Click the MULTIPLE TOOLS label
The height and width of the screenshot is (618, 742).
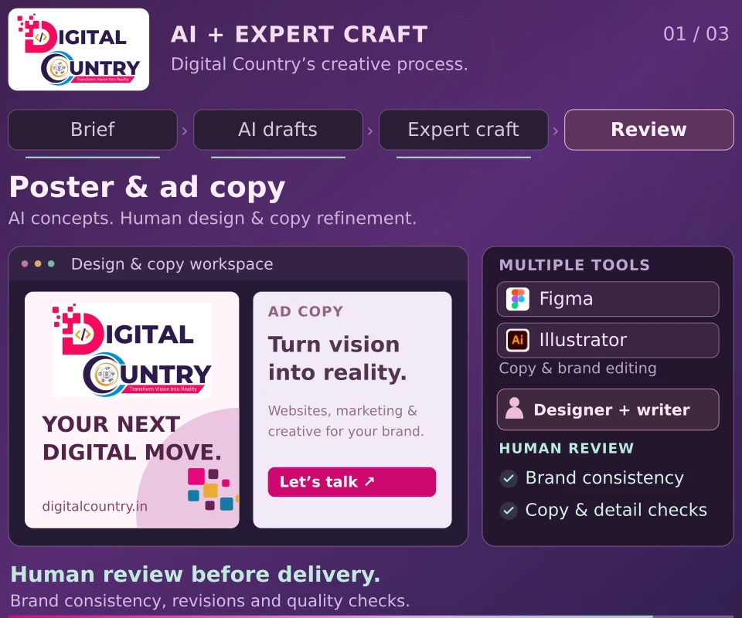click(x=574, y=265)
